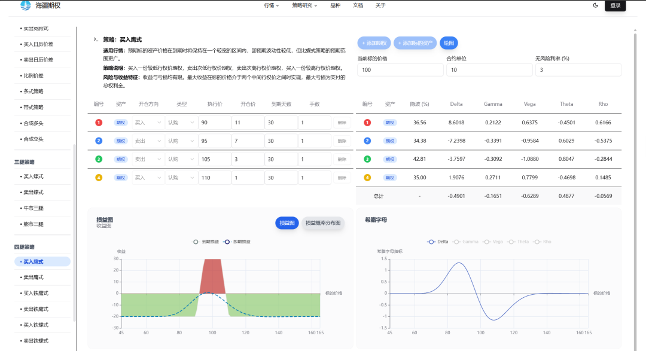646x351 pixels.
Task: Click the red number 1 badge in option table
Action: (x=99, y=123)
